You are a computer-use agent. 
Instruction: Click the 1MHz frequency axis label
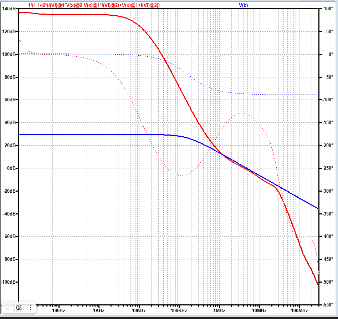click(219, 311)
